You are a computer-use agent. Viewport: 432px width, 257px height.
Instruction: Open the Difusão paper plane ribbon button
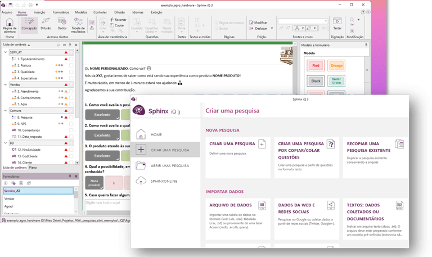(46, 24)
